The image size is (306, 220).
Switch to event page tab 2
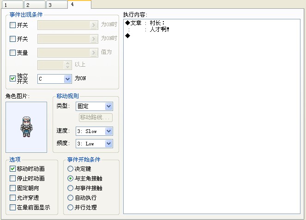point(35,5)
